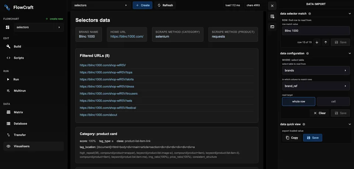Click info icon beside data configuration
Screen dimensions: 354x169
pyautogui.click(x=308, y=54)
